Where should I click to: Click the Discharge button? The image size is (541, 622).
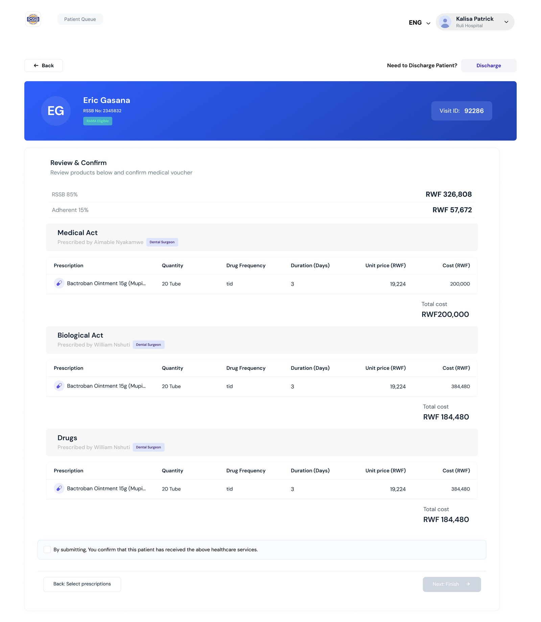pos(489,66)
